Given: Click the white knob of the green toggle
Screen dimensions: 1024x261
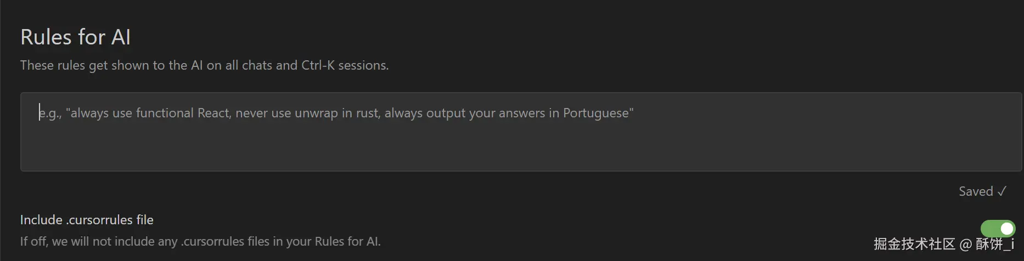Looking at the screenshot, I should pos(1007,229).
